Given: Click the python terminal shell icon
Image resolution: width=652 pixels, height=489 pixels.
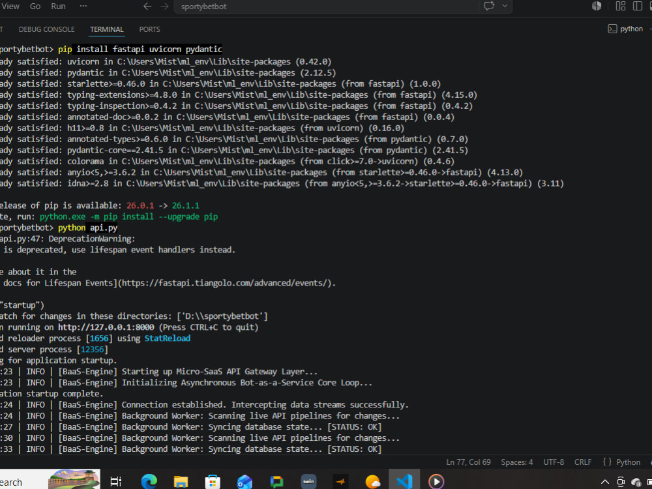Looking at the screenshot, I should point(612,29).
